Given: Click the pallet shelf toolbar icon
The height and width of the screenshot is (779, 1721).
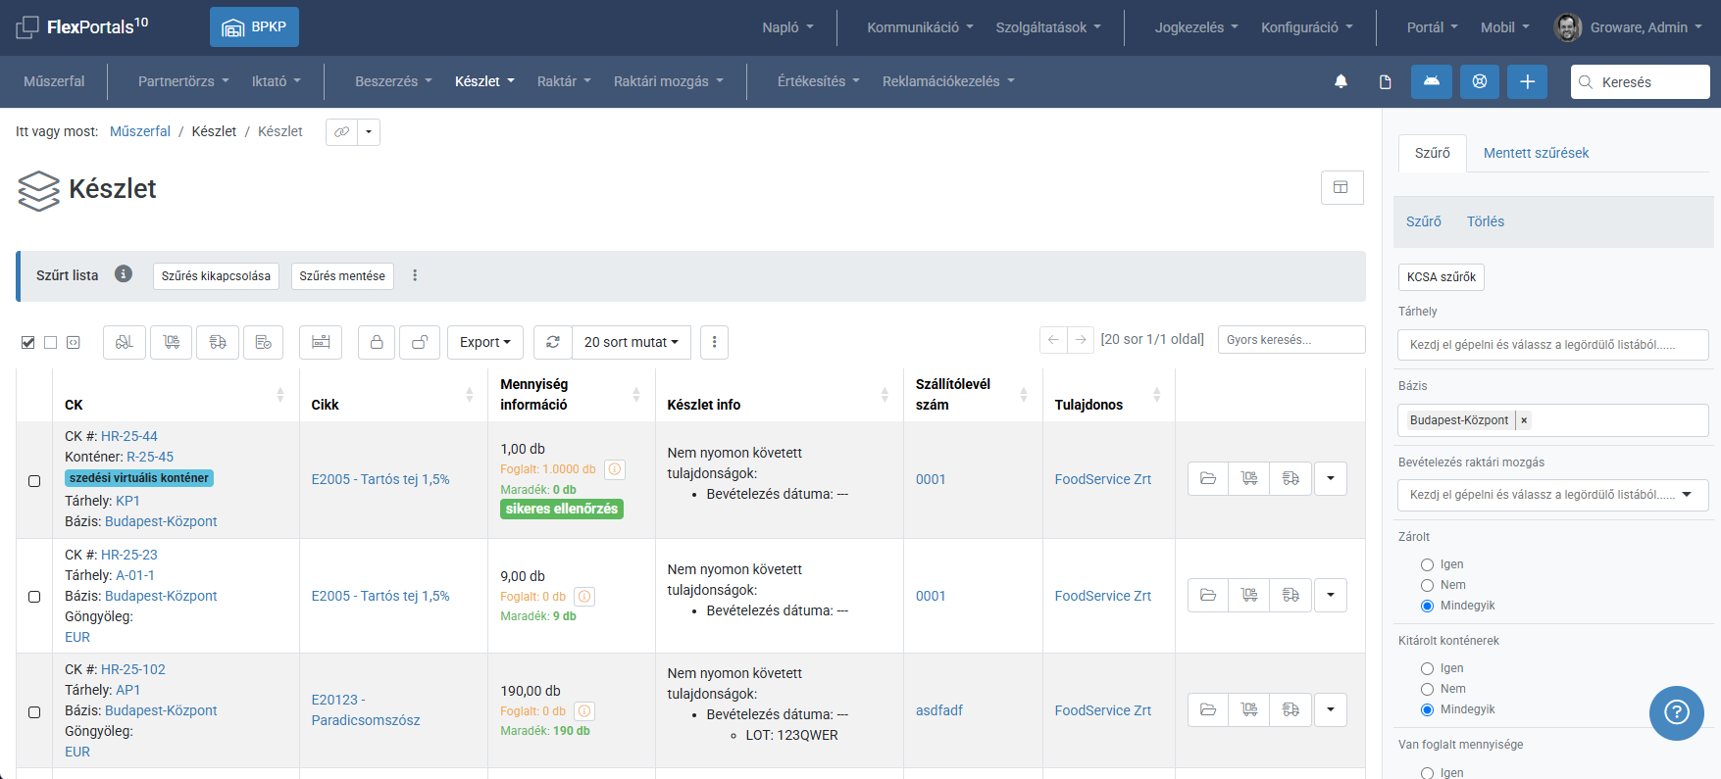Looking at the screenshot, I should 321,342.
